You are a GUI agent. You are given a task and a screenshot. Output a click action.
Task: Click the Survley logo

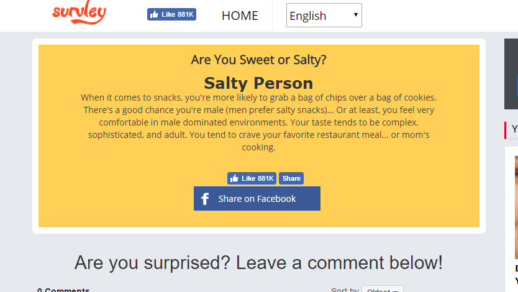pyautogui.click(x=80, y=12)
